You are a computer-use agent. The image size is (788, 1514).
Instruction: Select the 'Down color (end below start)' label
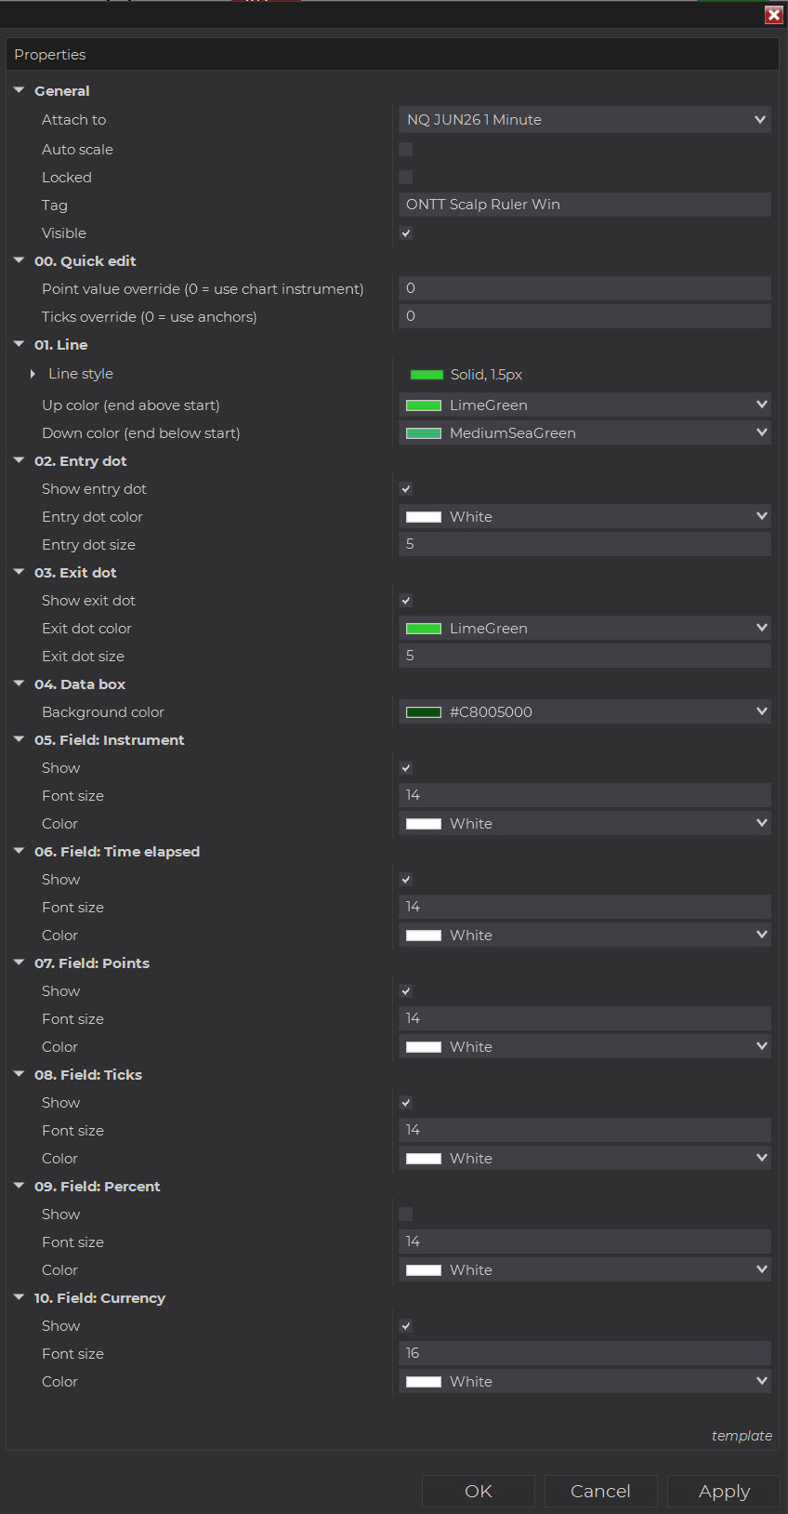pos(141,433)
